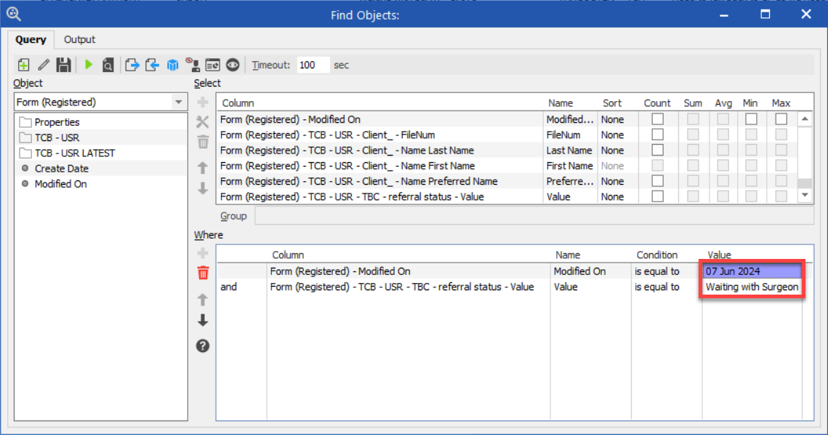This screenshot has height=435, width=828.
Task: Click the blue cube icon in toolbar
Action: coord(173,65)
